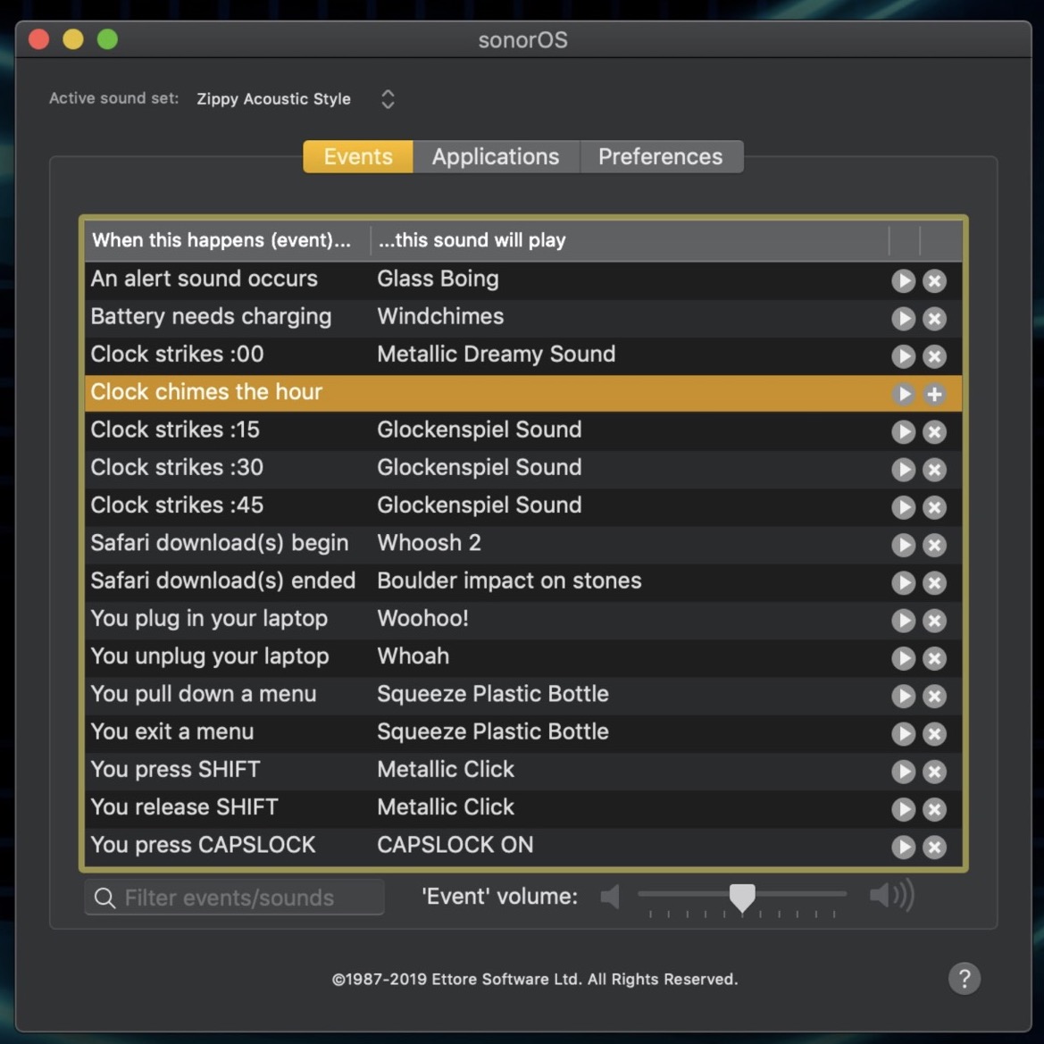This screenshot has height=1044, width=1044.
Task: Click the Event volume slider handle
Action: click(742, 896)
